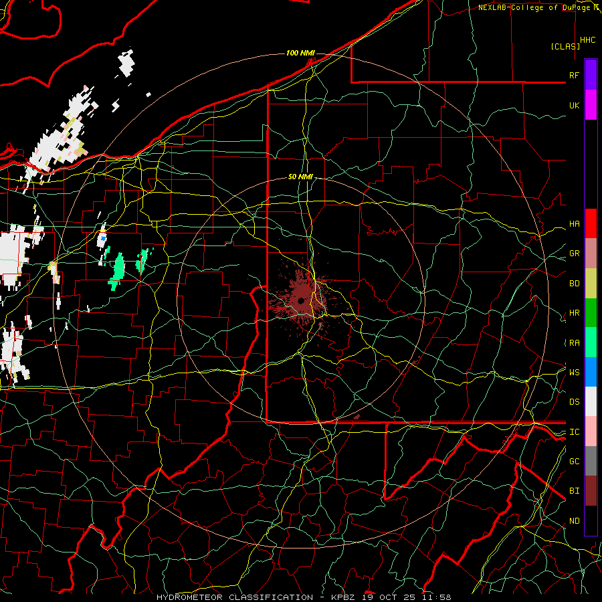Click the [CLAS] unit label

(565, 46)
